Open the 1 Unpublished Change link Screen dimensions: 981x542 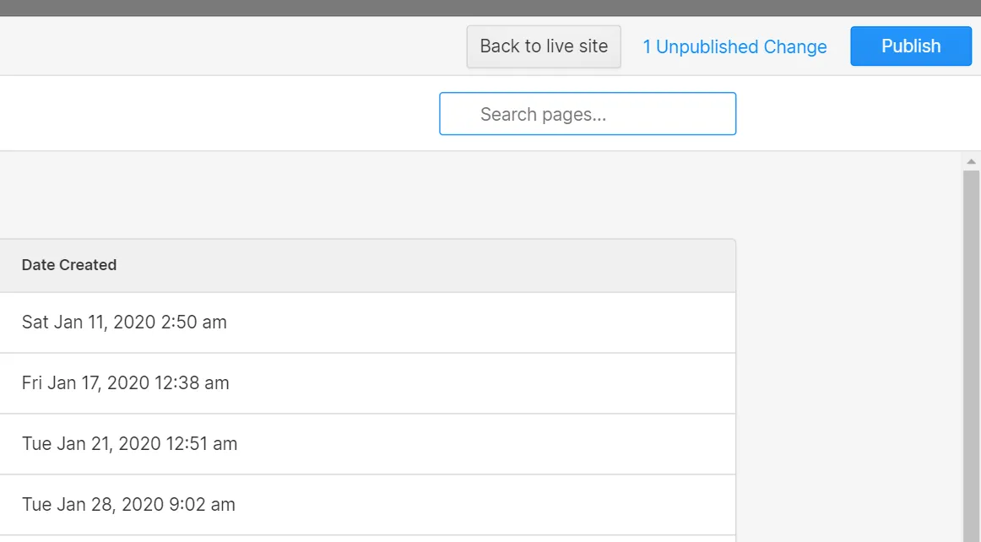[734, 47]
